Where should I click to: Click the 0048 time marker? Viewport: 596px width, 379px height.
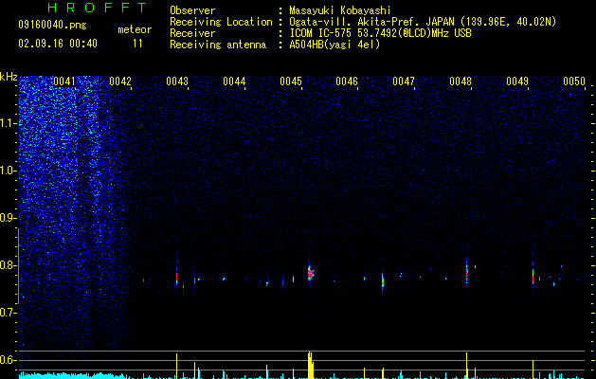click(461, 81)
